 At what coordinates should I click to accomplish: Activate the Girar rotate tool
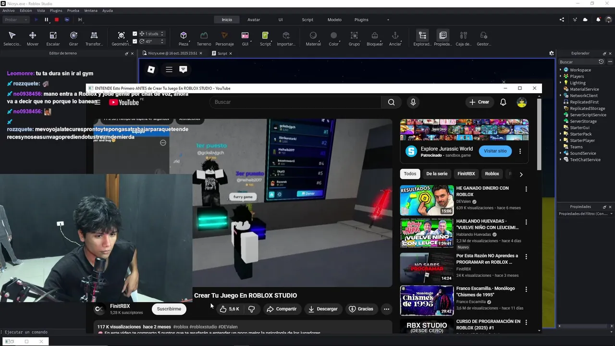coord(74,38)
